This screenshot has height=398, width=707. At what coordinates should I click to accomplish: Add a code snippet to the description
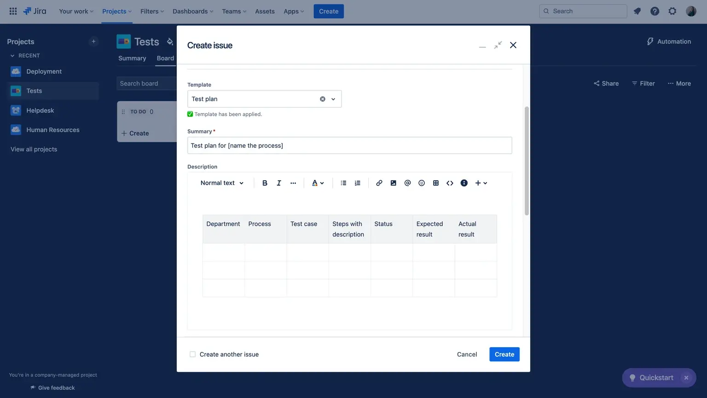point(450,183)
